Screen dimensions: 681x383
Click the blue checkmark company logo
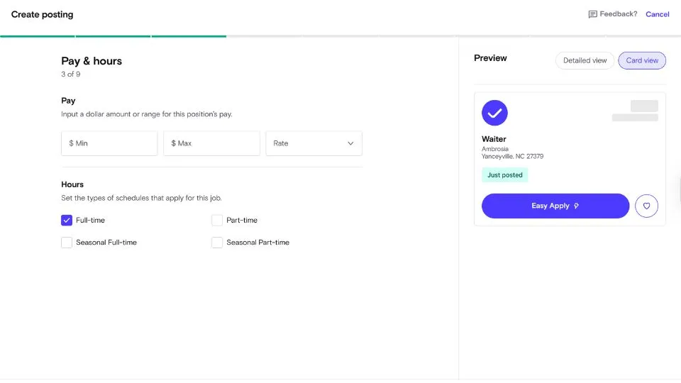494,113
